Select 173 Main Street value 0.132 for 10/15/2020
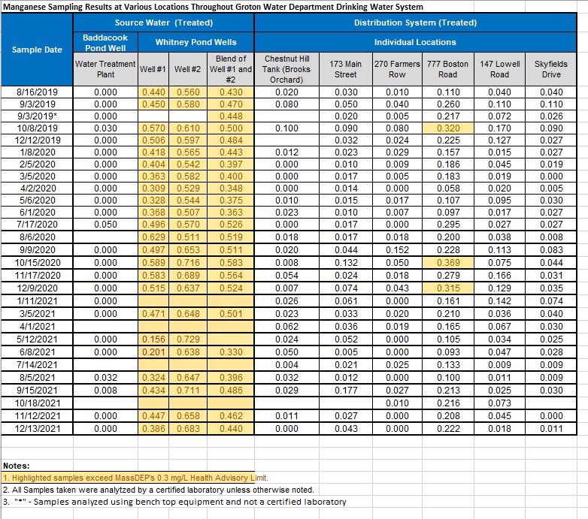This screenshot has width=588, height=519. (346, 262)
